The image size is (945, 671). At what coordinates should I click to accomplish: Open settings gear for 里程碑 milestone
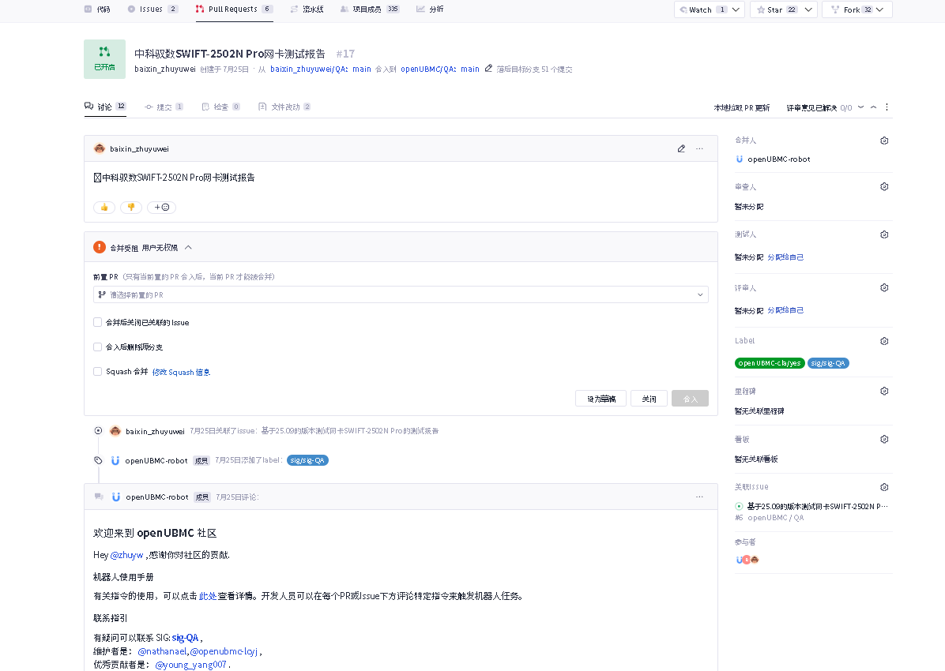(884, 391)
